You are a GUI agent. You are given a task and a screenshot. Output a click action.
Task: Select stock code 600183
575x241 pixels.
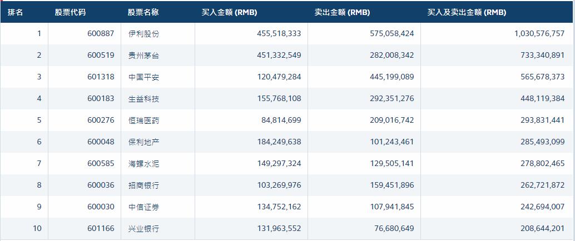101,98
